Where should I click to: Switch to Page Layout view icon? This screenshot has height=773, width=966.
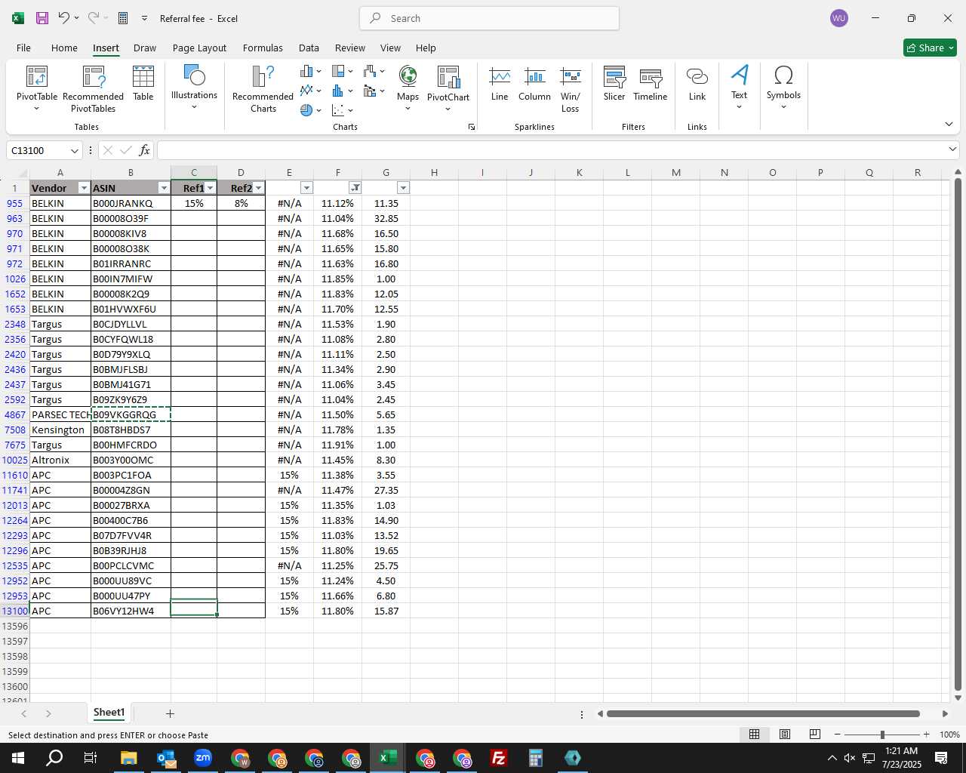click(x=785, y=735)
